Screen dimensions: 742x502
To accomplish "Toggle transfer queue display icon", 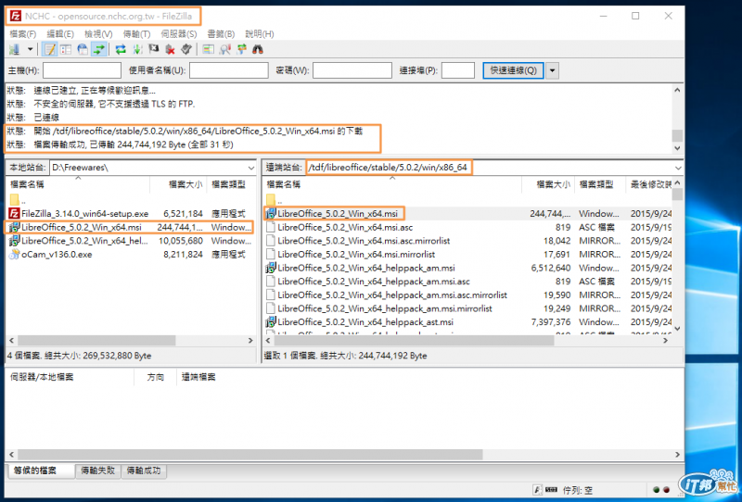I will (99, 50).
